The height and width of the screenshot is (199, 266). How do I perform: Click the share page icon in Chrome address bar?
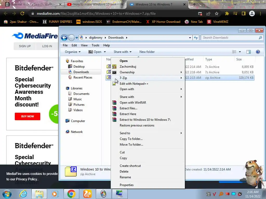pos(208,13)
